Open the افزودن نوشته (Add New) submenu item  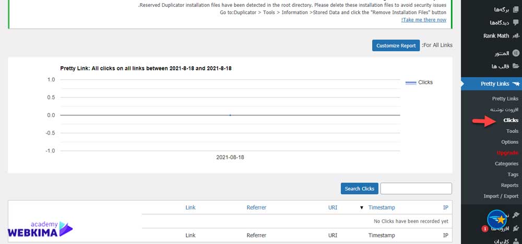click(x=504, y=109)
